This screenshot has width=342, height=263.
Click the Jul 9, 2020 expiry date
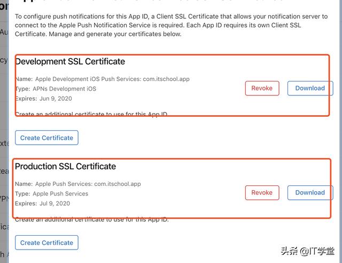55,204
